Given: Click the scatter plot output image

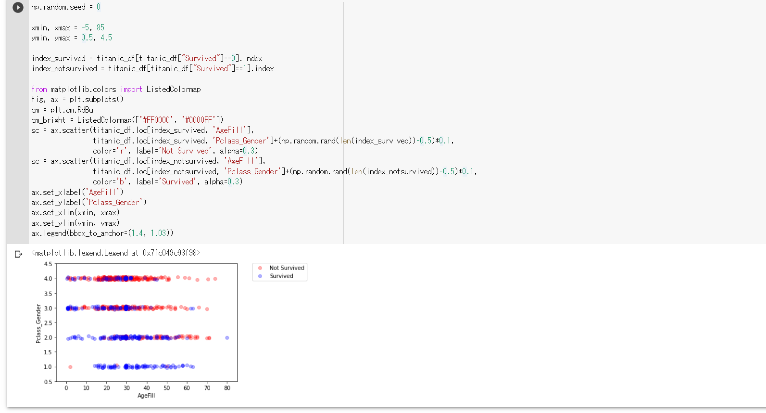Looking at the screenshot, I should pos(171,331).
